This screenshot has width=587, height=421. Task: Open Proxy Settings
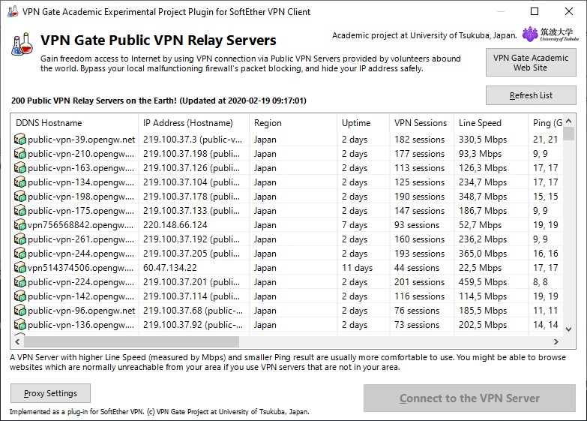(50, 393)
